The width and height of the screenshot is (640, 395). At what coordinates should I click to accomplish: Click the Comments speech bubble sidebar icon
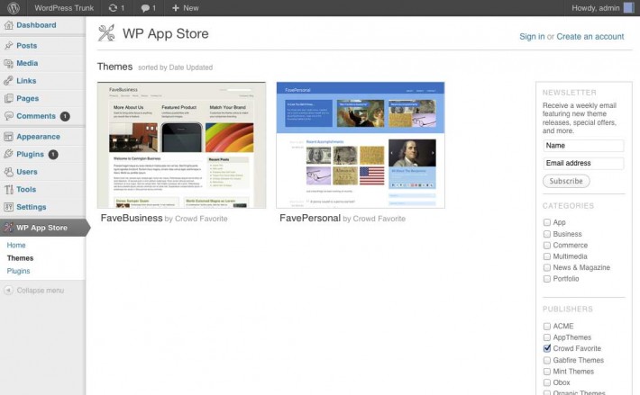coord(9,116)
